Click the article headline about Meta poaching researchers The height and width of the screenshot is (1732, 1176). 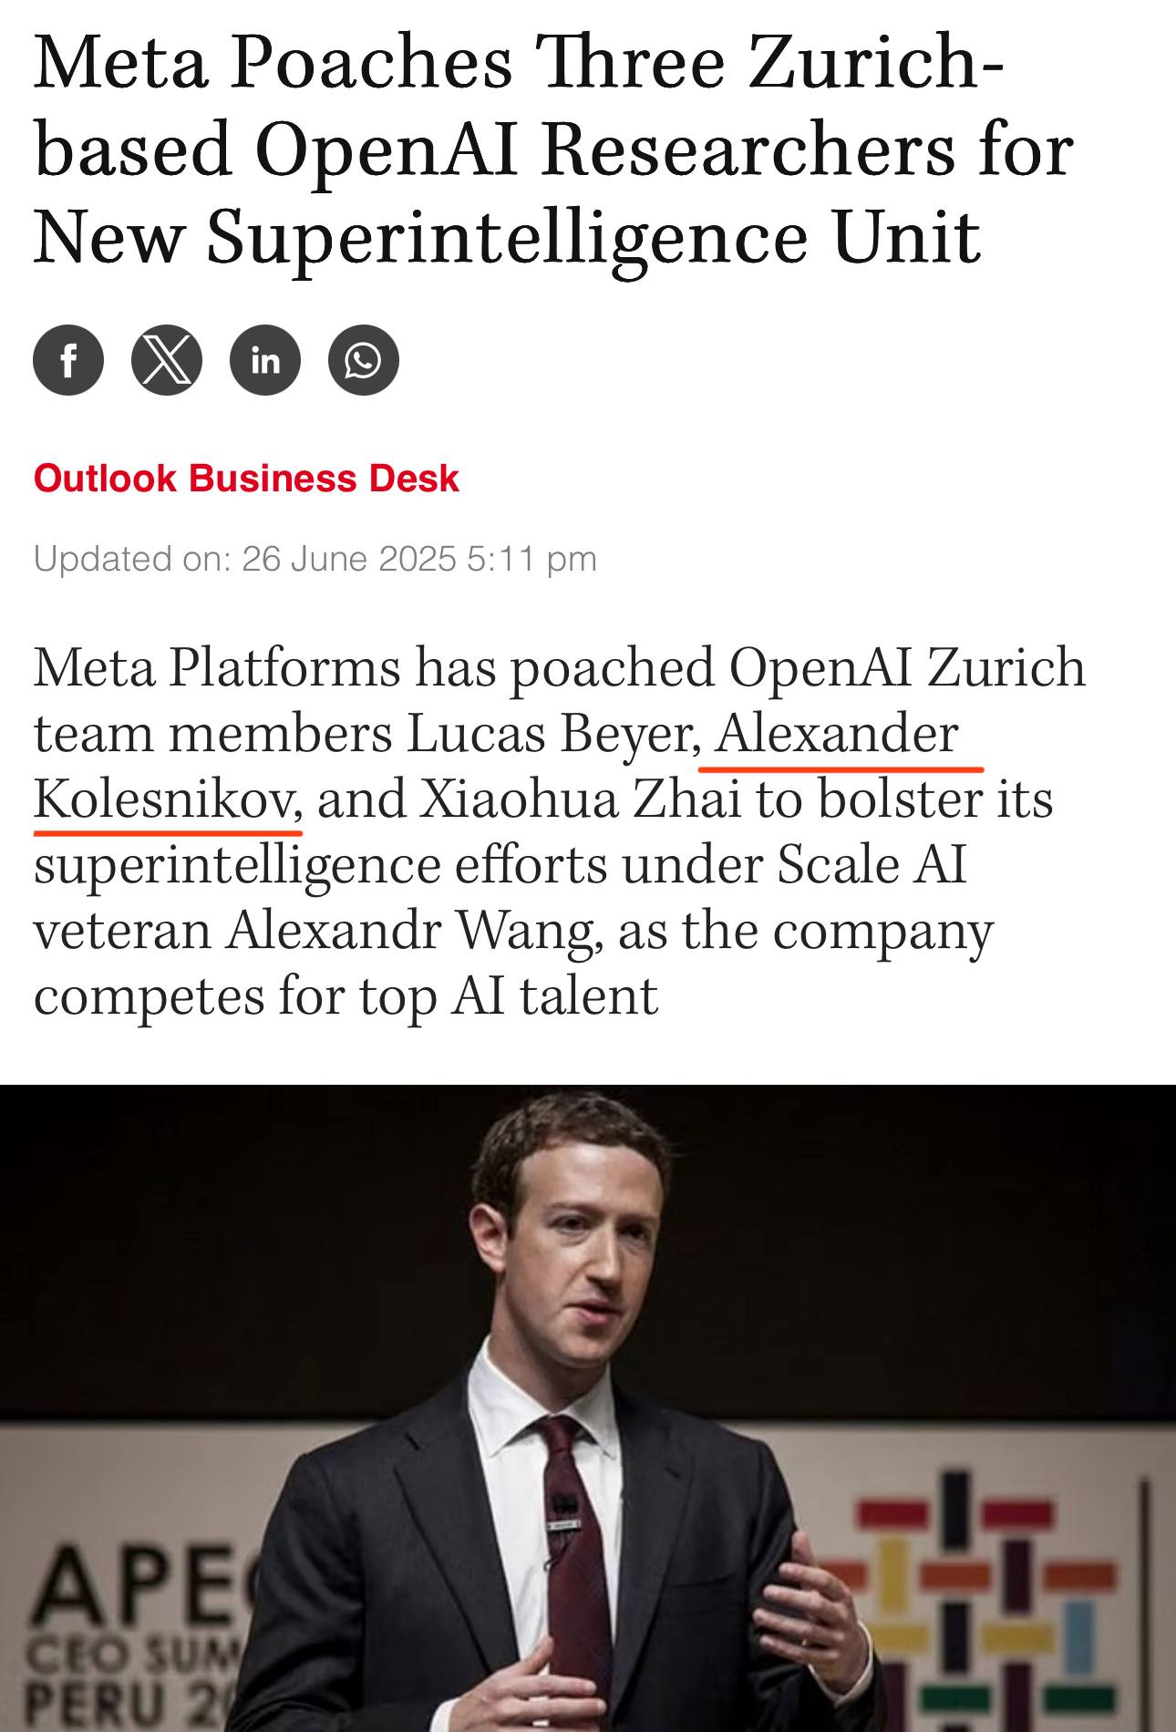point(553,149)
